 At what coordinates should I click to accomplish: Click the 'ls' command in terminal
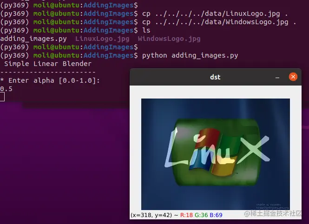pyautogui.click(x=146, y=30)
